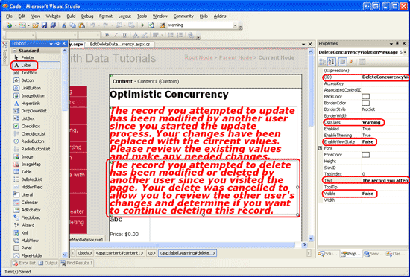The width and height of the screenshot is (410, 277).
Task: Collapse the Standard toolbox section
Action: tap(15, 51)
